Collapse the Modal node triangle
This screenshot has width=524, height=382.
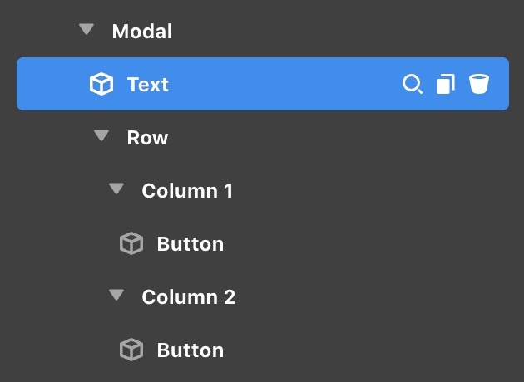coord(87,30)
